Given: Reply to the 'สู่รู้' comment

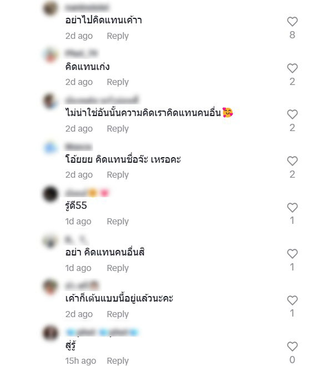Looking at the screenshot, I should pos(118,360).
